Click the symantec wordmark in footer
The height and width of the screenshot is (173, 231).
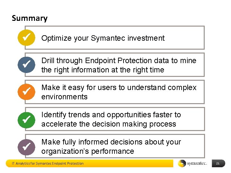click(x=197, y=163)
